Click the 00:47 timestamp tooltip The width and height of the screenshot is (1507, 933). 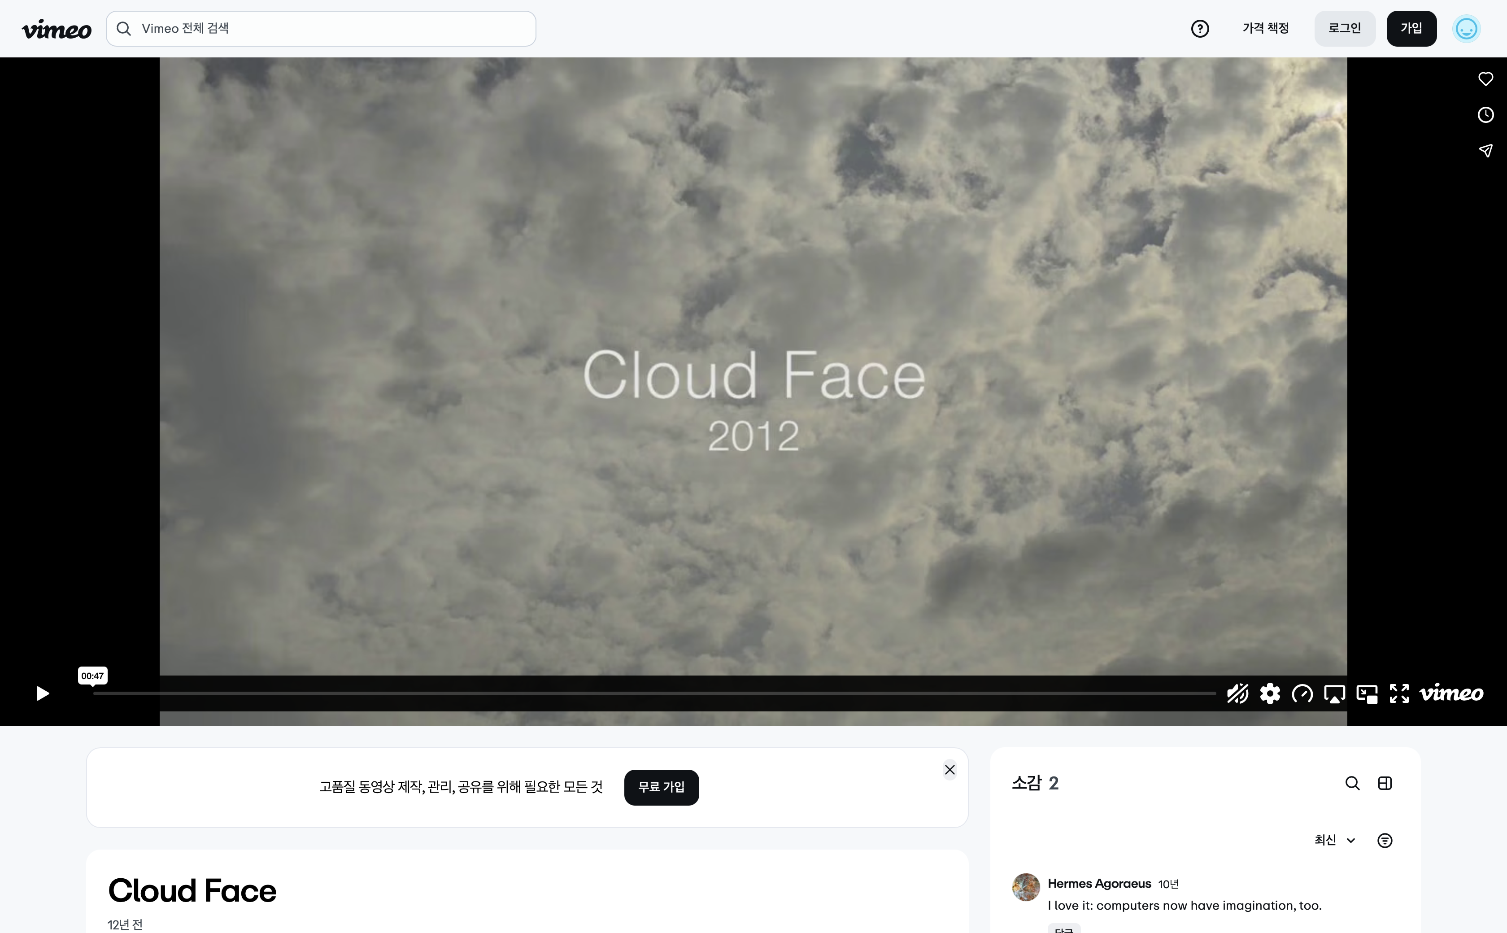[x=92, y=676]
